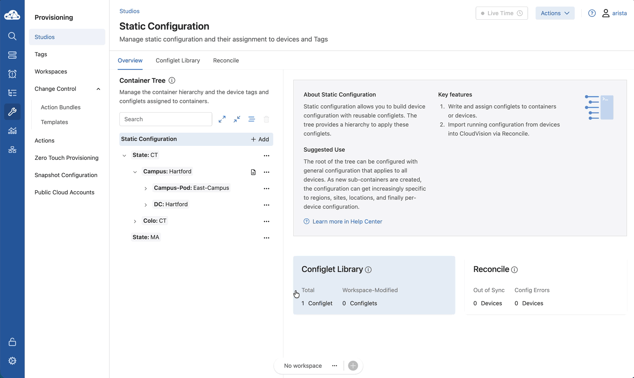Show Reconcile info tooltip
This screenshot has width=634, height=378.
click(x=515, y=270)
